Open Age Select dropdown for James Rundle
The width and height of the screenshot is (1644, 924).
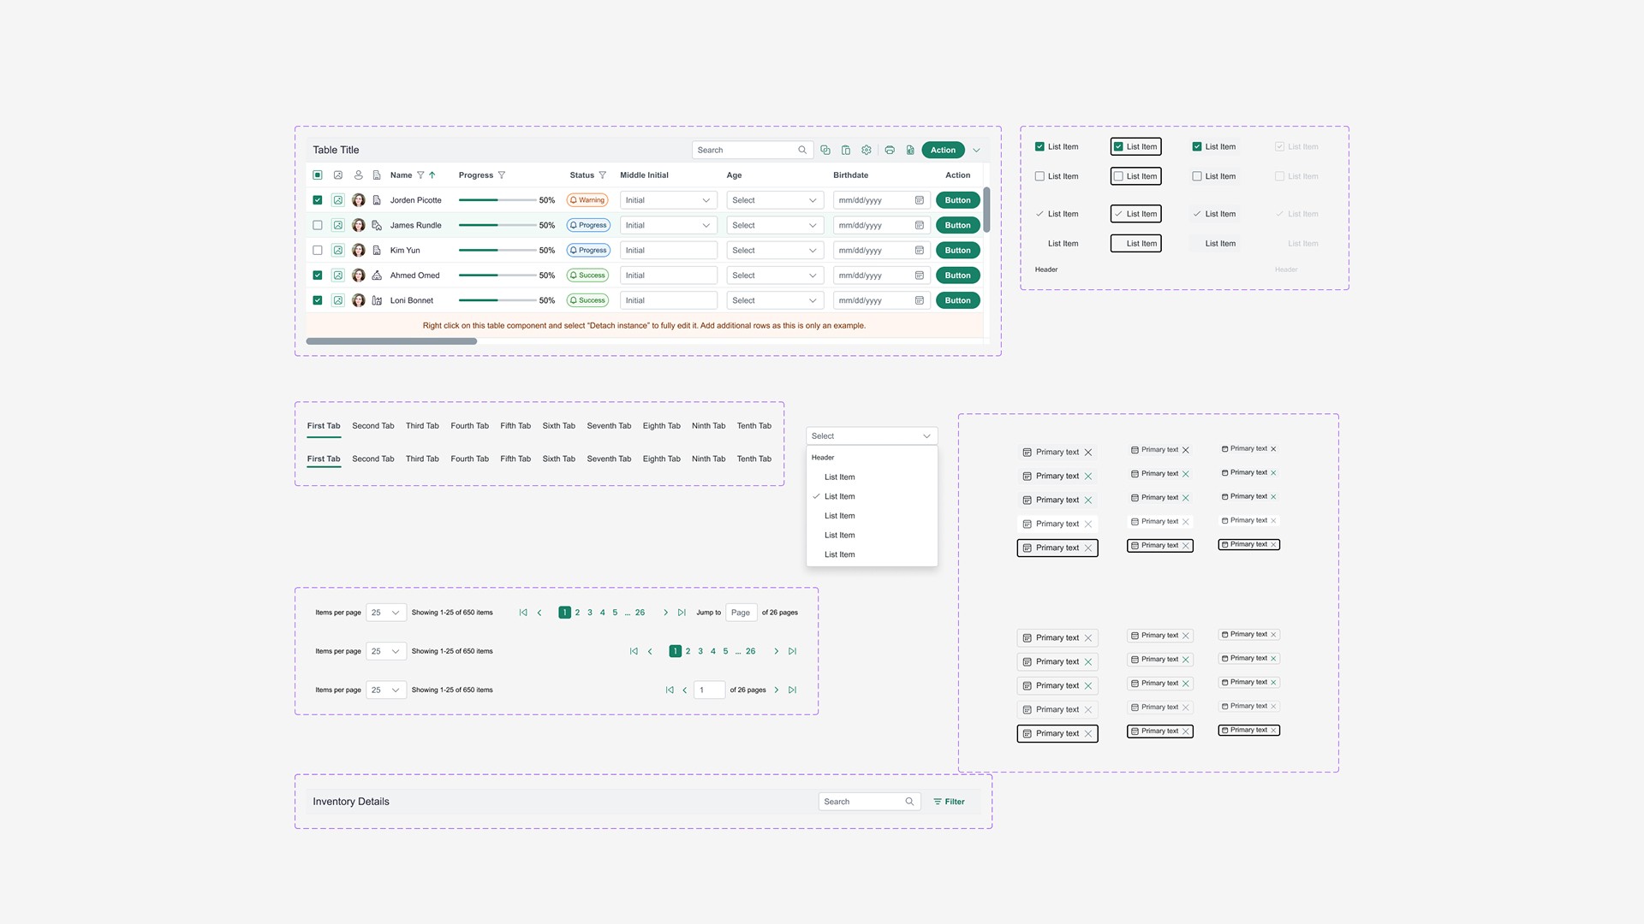774,225
